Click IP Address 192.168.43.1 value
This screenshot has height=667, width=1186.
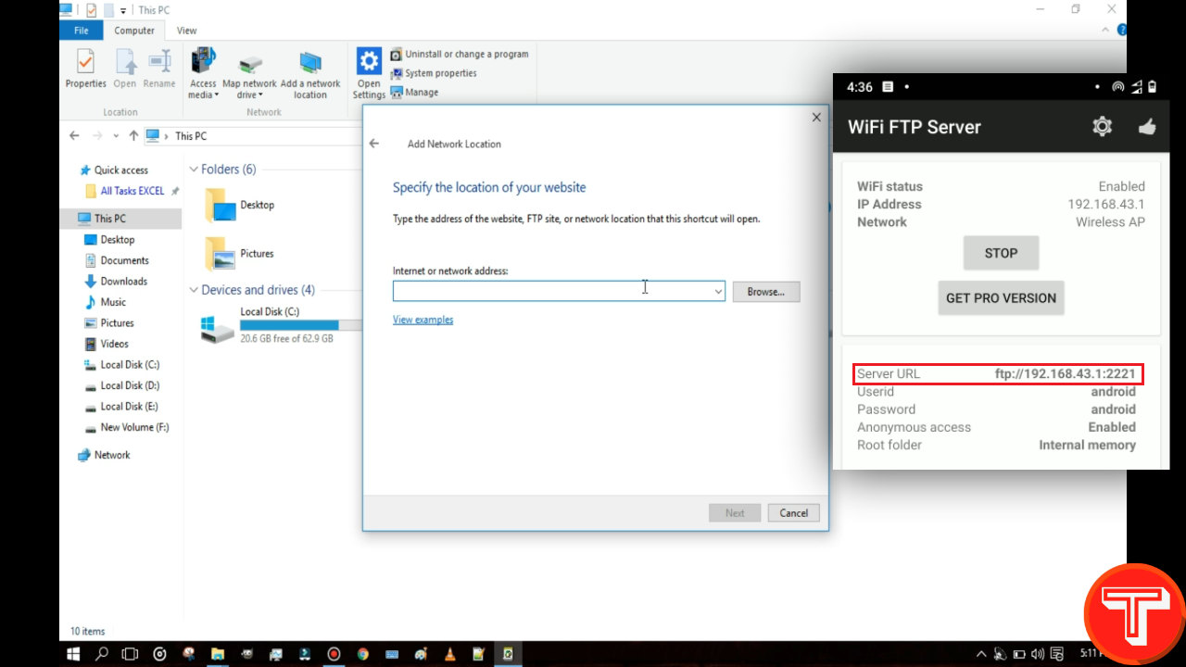coord(1105,204)
